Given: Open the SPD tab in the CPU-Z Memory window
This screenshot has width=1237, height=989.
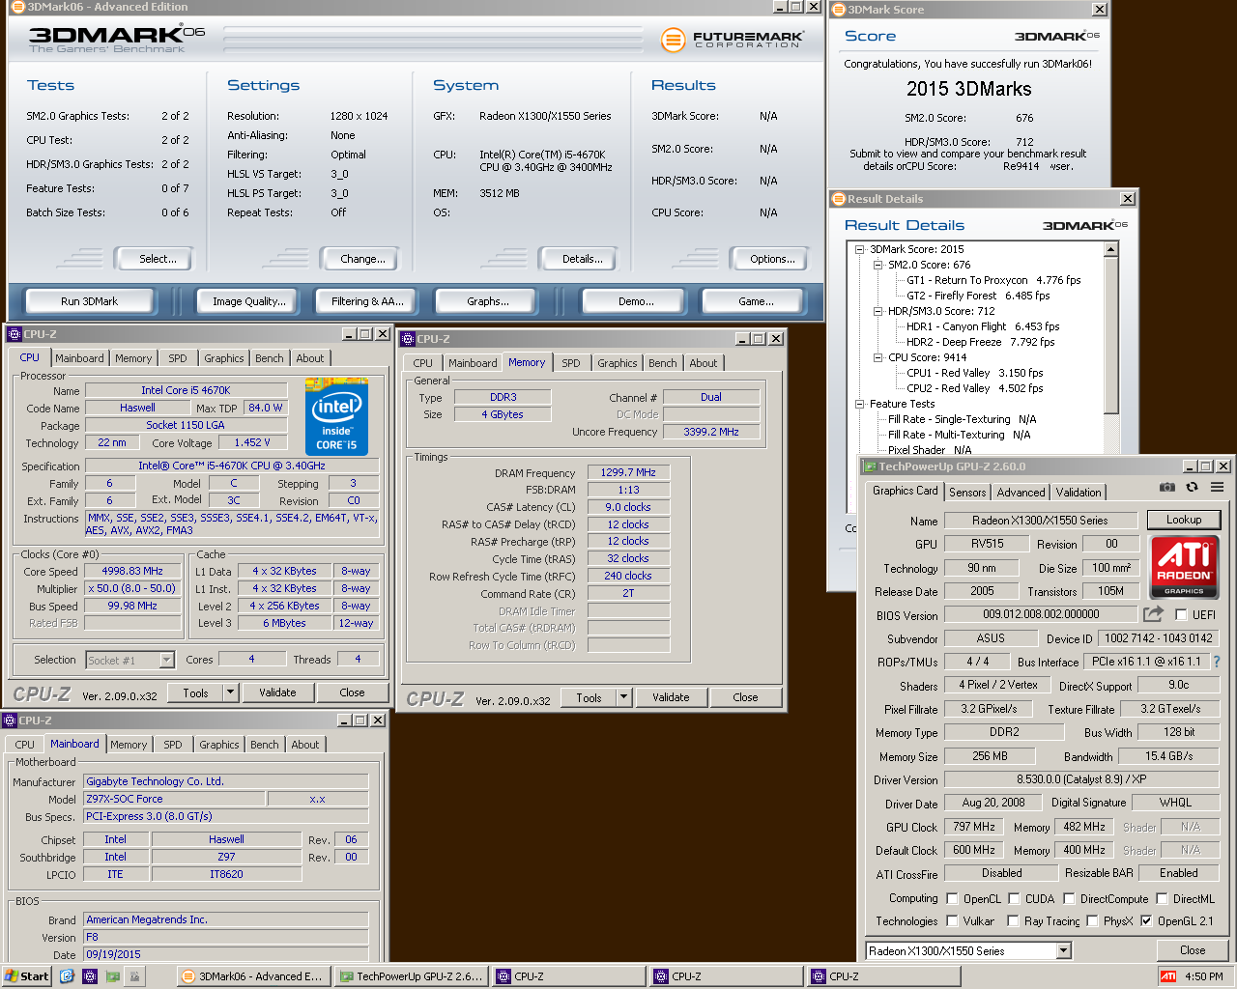Looking at the screenshot, I should coord(571,363).
